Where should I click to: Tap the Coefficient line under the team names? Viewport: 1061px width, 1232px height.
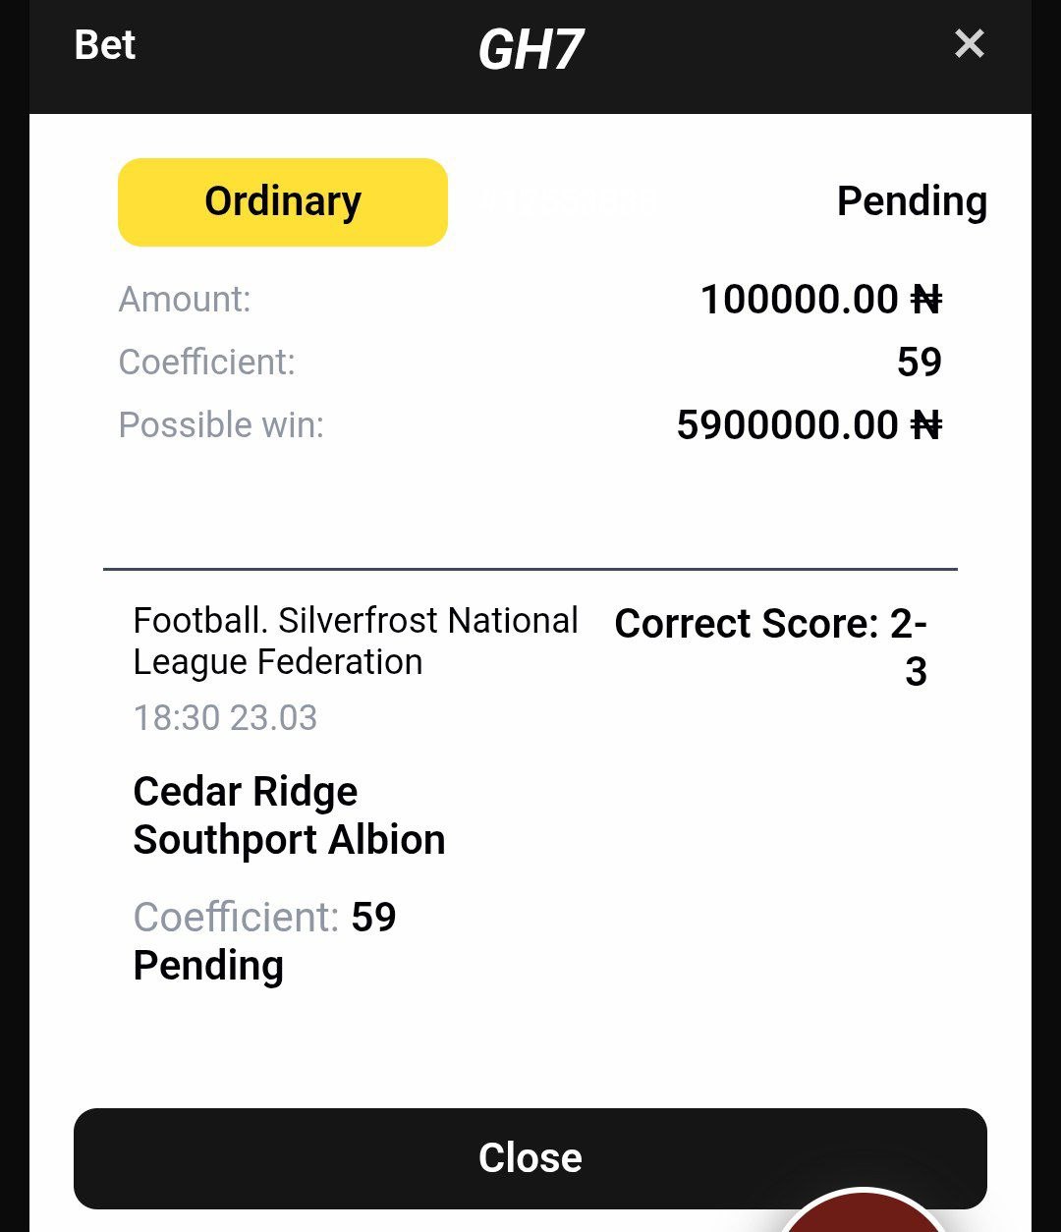pos(264,918)
